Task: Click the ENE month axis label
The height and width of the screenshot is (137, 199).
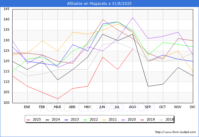Action: tap(27, 107)
